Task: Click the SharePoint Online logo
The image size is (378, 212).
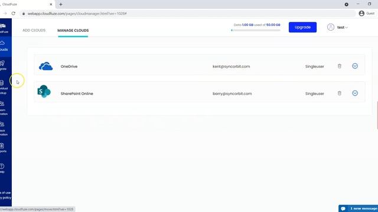Action: (44, 91)
